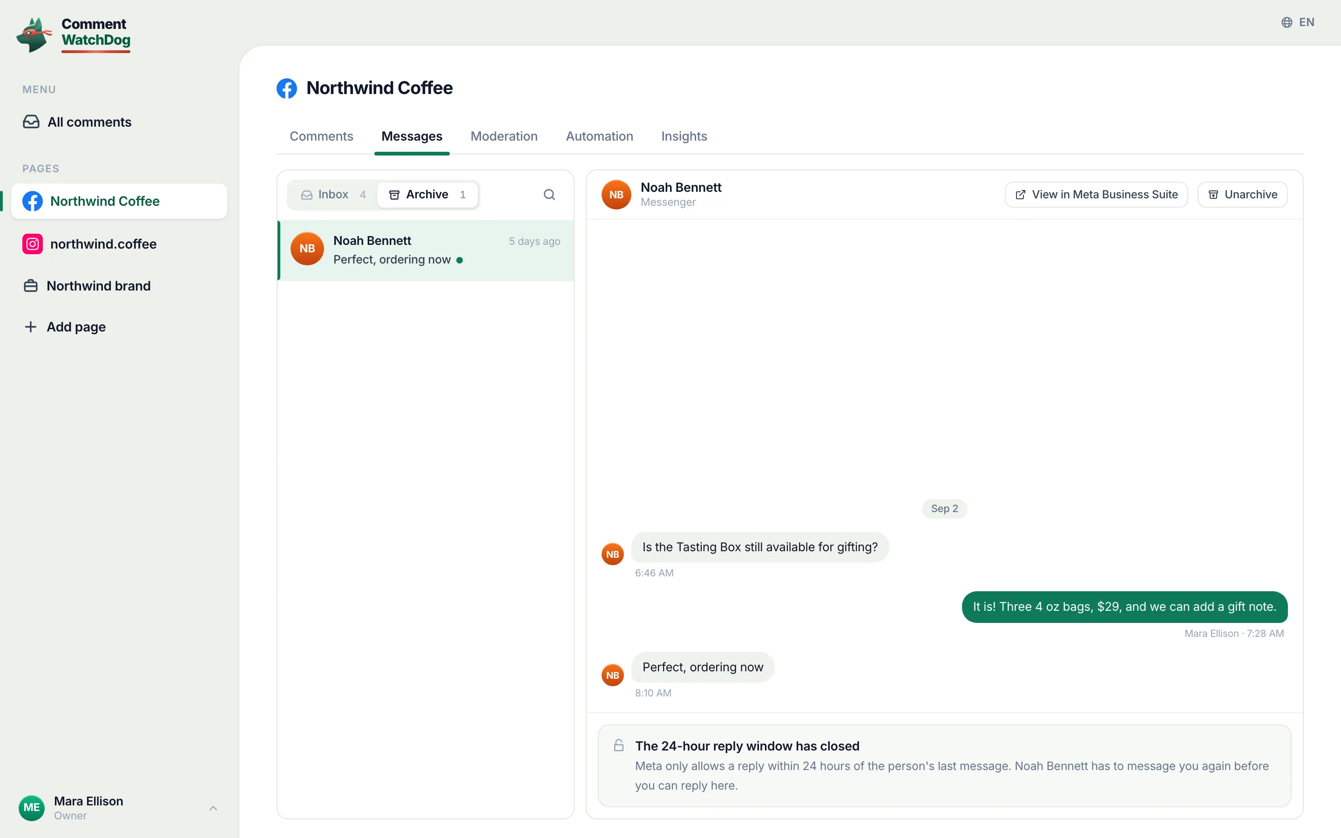The image size is (1341, 838).
Task: Open the northwind.coffee Instagram page
Action: click(x=119, y=244)
